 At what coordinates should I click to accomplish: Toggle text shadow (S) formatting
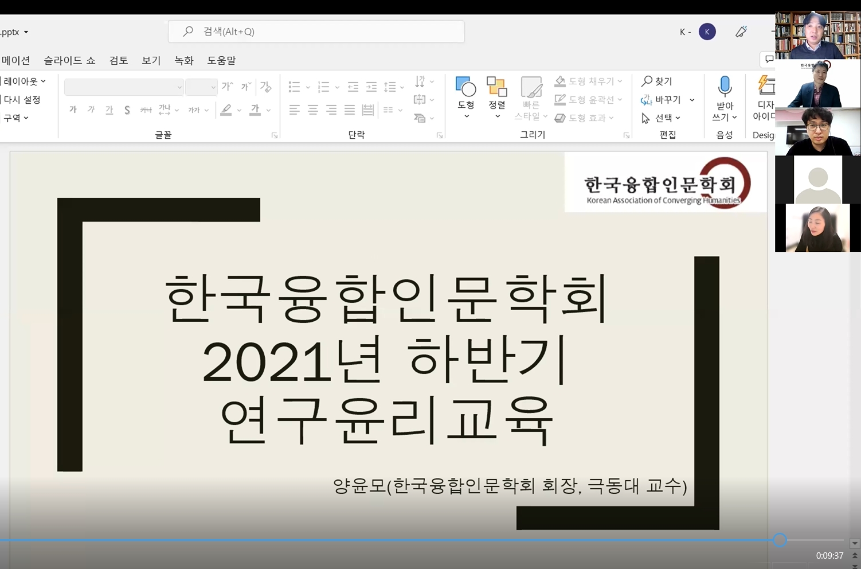pyautogui.click(x=127, y=110)
